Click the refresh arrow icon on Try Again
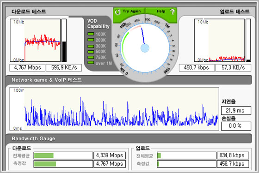This screenshot has width=259, height=173. click(117, 12)
